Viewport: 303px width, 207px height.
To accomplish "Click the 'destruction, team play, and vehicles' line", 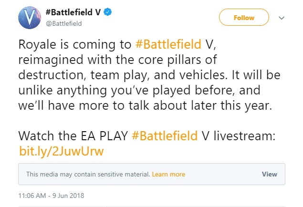I will coord(119,75).
